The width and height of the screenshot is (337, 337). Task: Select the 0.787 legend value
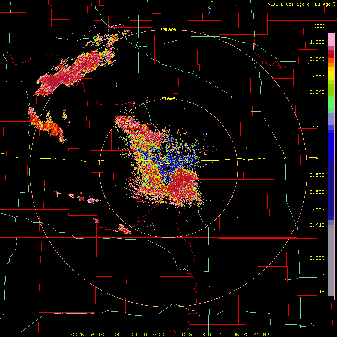[317, 109]
